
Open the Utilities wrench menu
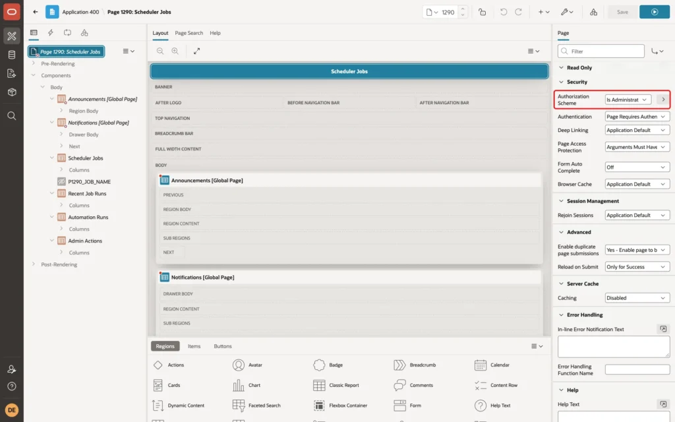(567, 12)
